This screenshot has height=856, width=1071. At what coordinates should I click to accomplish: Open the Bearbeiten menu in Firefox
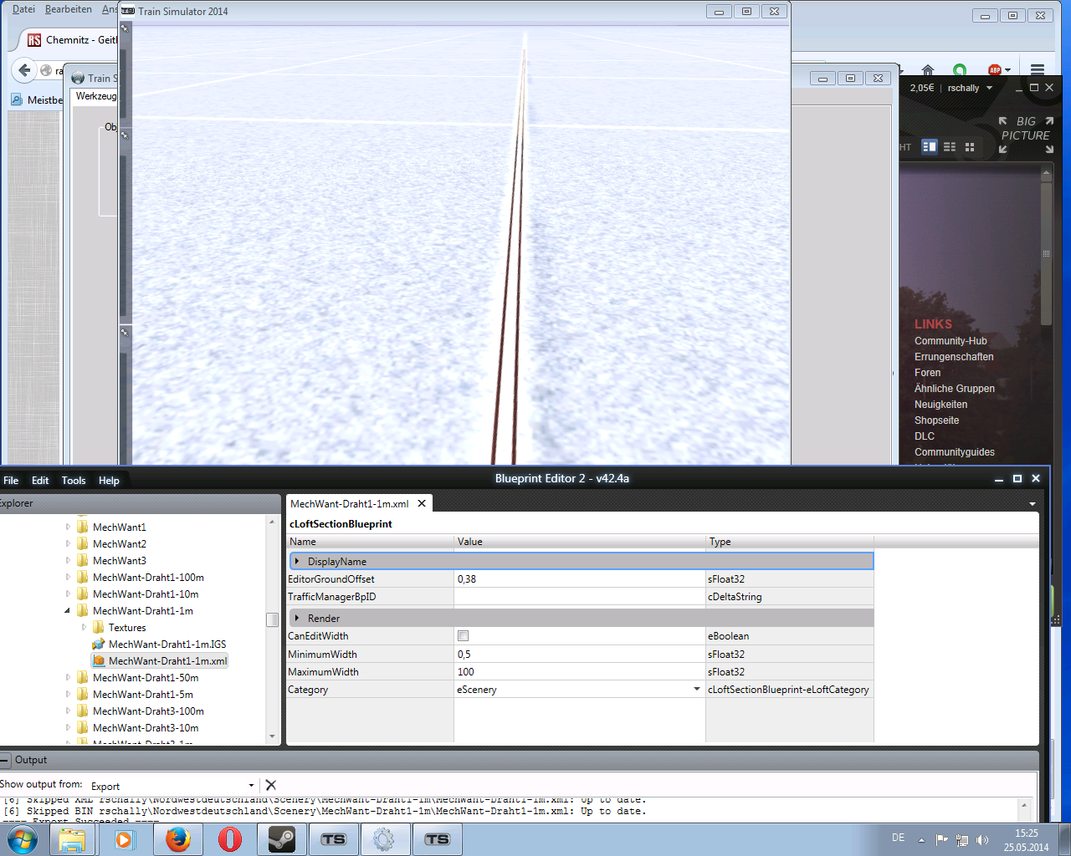[69, 9]
